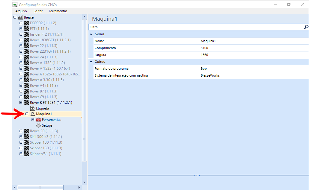Click the Rover K FT 1531 machine icon

click(27, 103)
